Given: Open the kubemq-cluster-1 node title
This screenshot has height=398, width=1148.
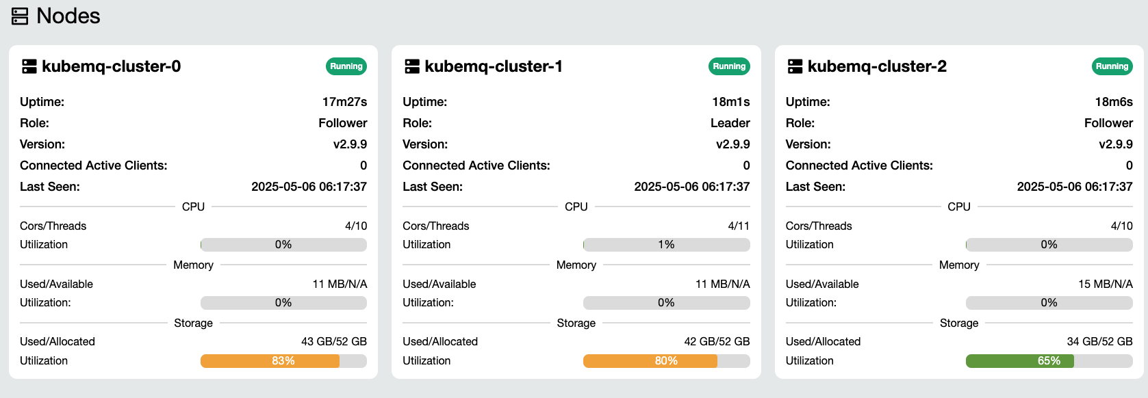Looking at the screenshot, I should click(x=494, y=66).
